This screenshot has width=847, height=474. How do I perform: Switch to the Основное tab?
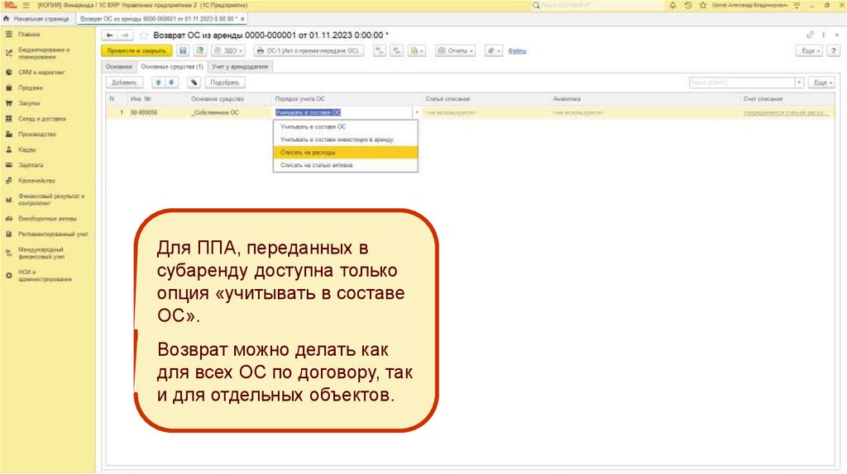click(x=119, y=66)
